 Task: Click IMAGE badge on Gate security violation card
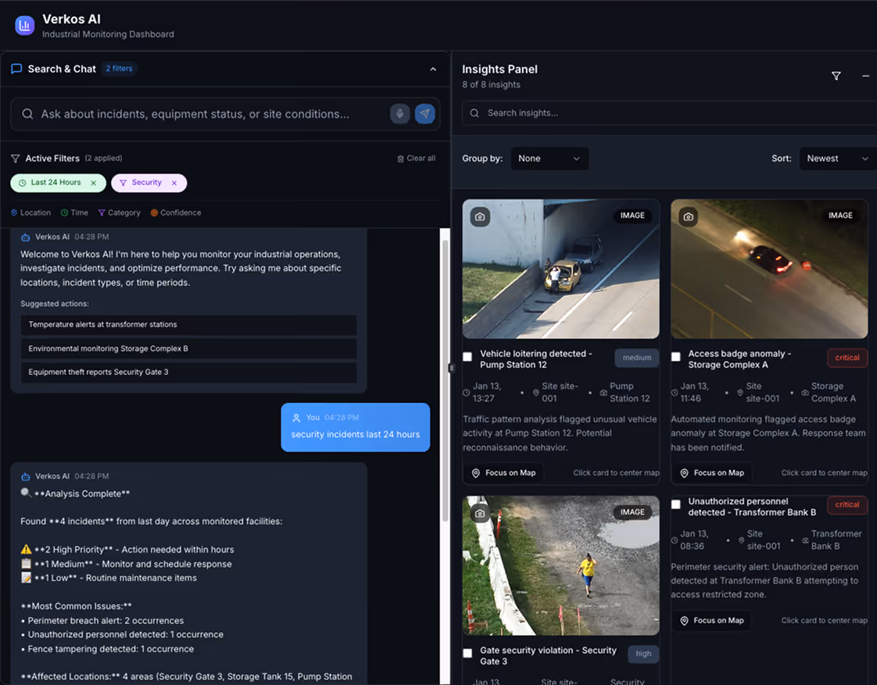coord(632,512)
